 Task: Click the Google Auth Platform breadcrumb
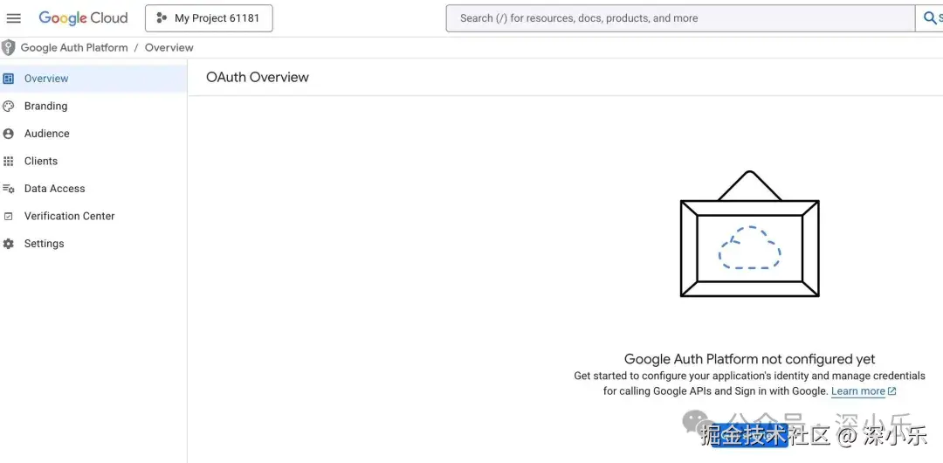click(74, 48)
